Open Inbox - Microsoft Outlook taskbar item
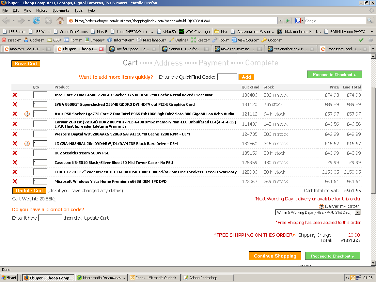This screenshot has height=282, width=376. [154, 278]
